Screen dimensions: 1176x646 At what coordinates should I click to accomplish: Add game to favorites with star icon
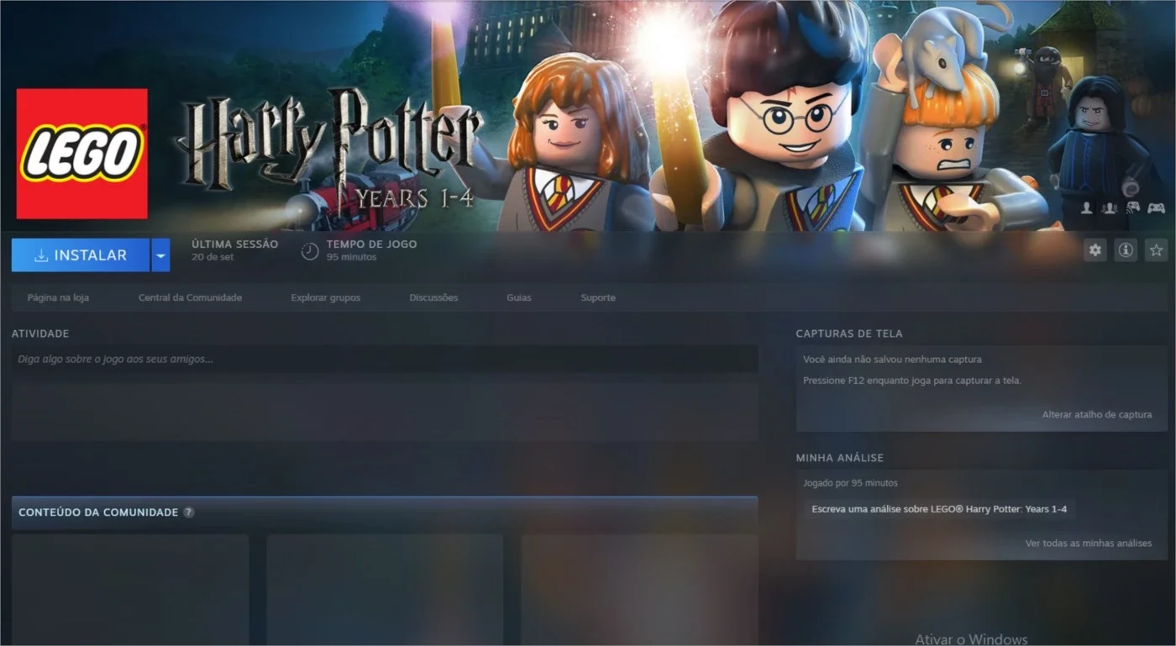pos(1157,250)
